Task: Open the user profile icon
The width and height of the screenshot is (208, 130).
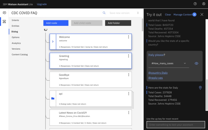Action: (x=204, y=4)
